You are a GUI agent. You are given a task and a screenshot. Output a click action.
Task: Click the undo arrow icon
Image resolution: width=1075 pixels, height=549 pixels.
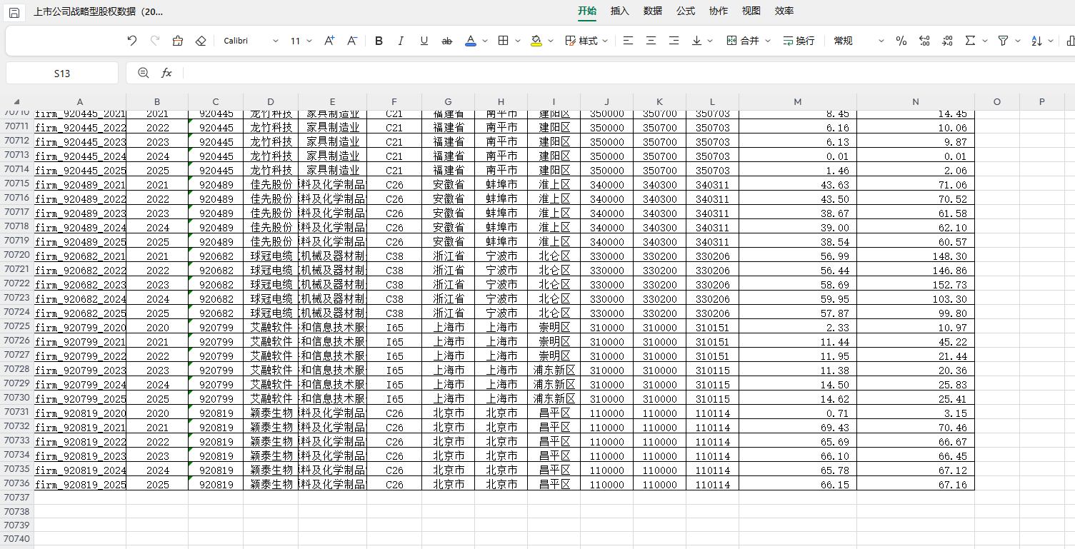click(x=132, y=41)
